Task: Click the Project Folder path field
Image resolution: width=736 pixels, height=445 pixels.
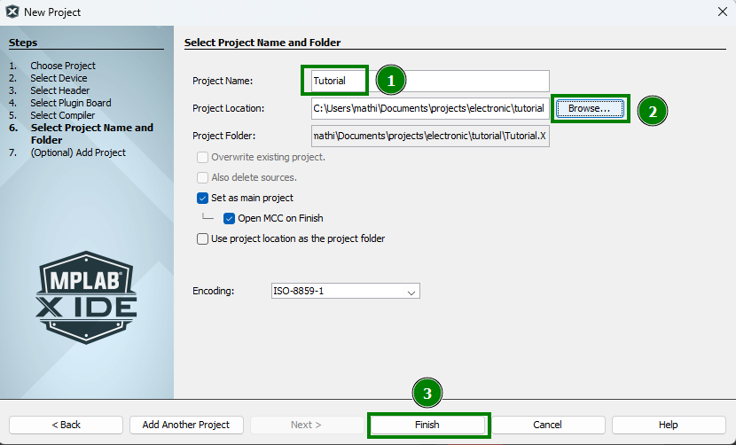Action: pos(430,136)
